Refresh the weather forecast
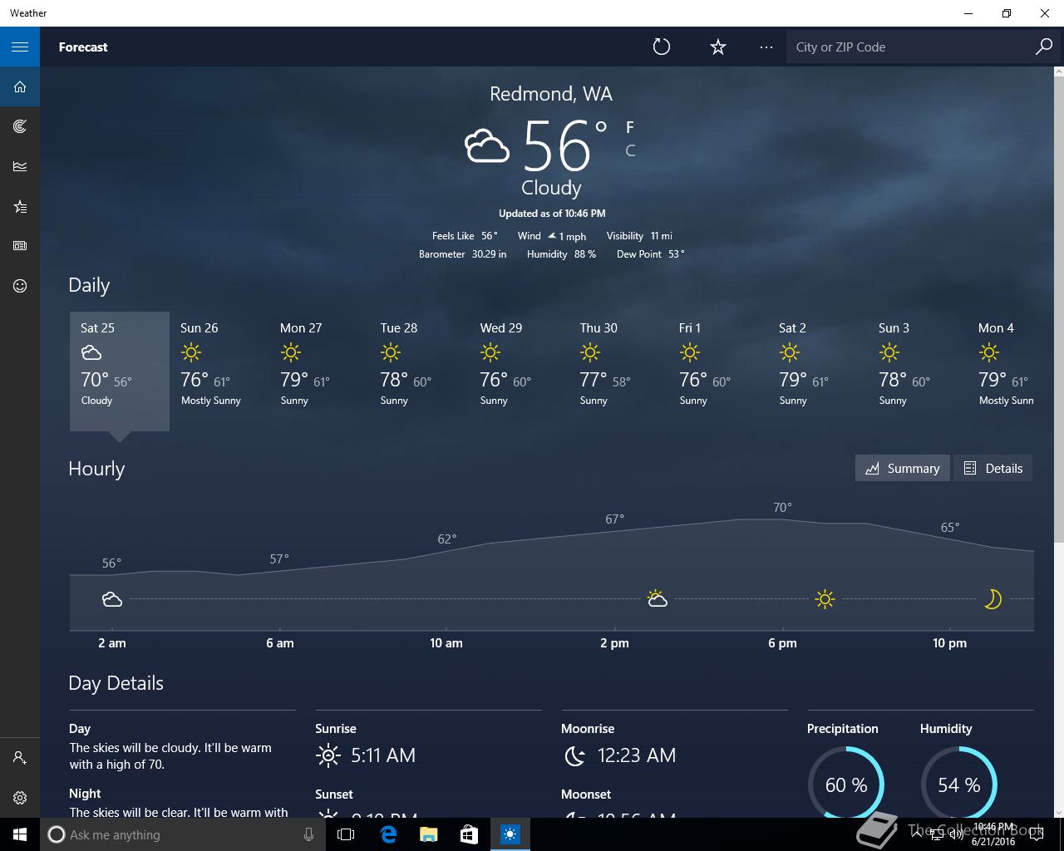Viewport: 1064px width, 851px height. [662, 47]
